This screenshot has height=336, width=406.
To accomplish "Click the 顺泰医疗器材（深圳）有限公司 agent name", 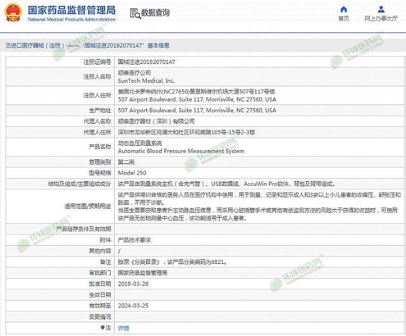I will (156, 121).
